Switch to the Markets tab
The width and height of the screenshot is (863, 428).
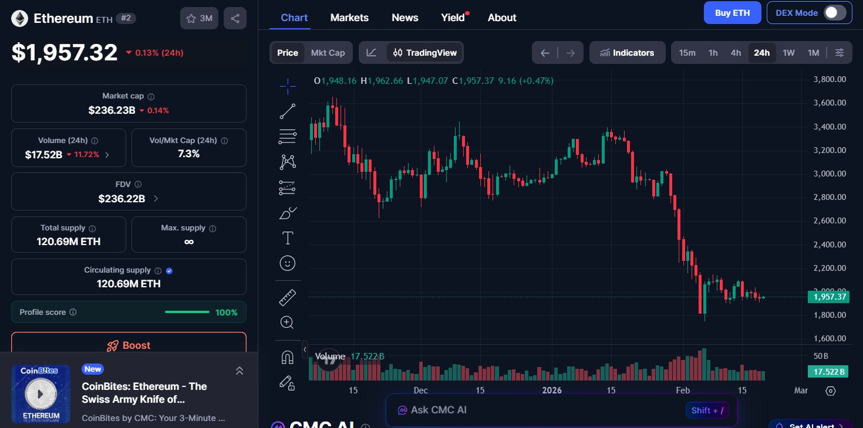pyautogui.click(x=349, y=18)
